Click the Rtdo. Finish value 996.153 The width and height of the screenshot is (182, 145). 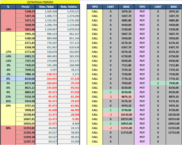click(46, 34)
